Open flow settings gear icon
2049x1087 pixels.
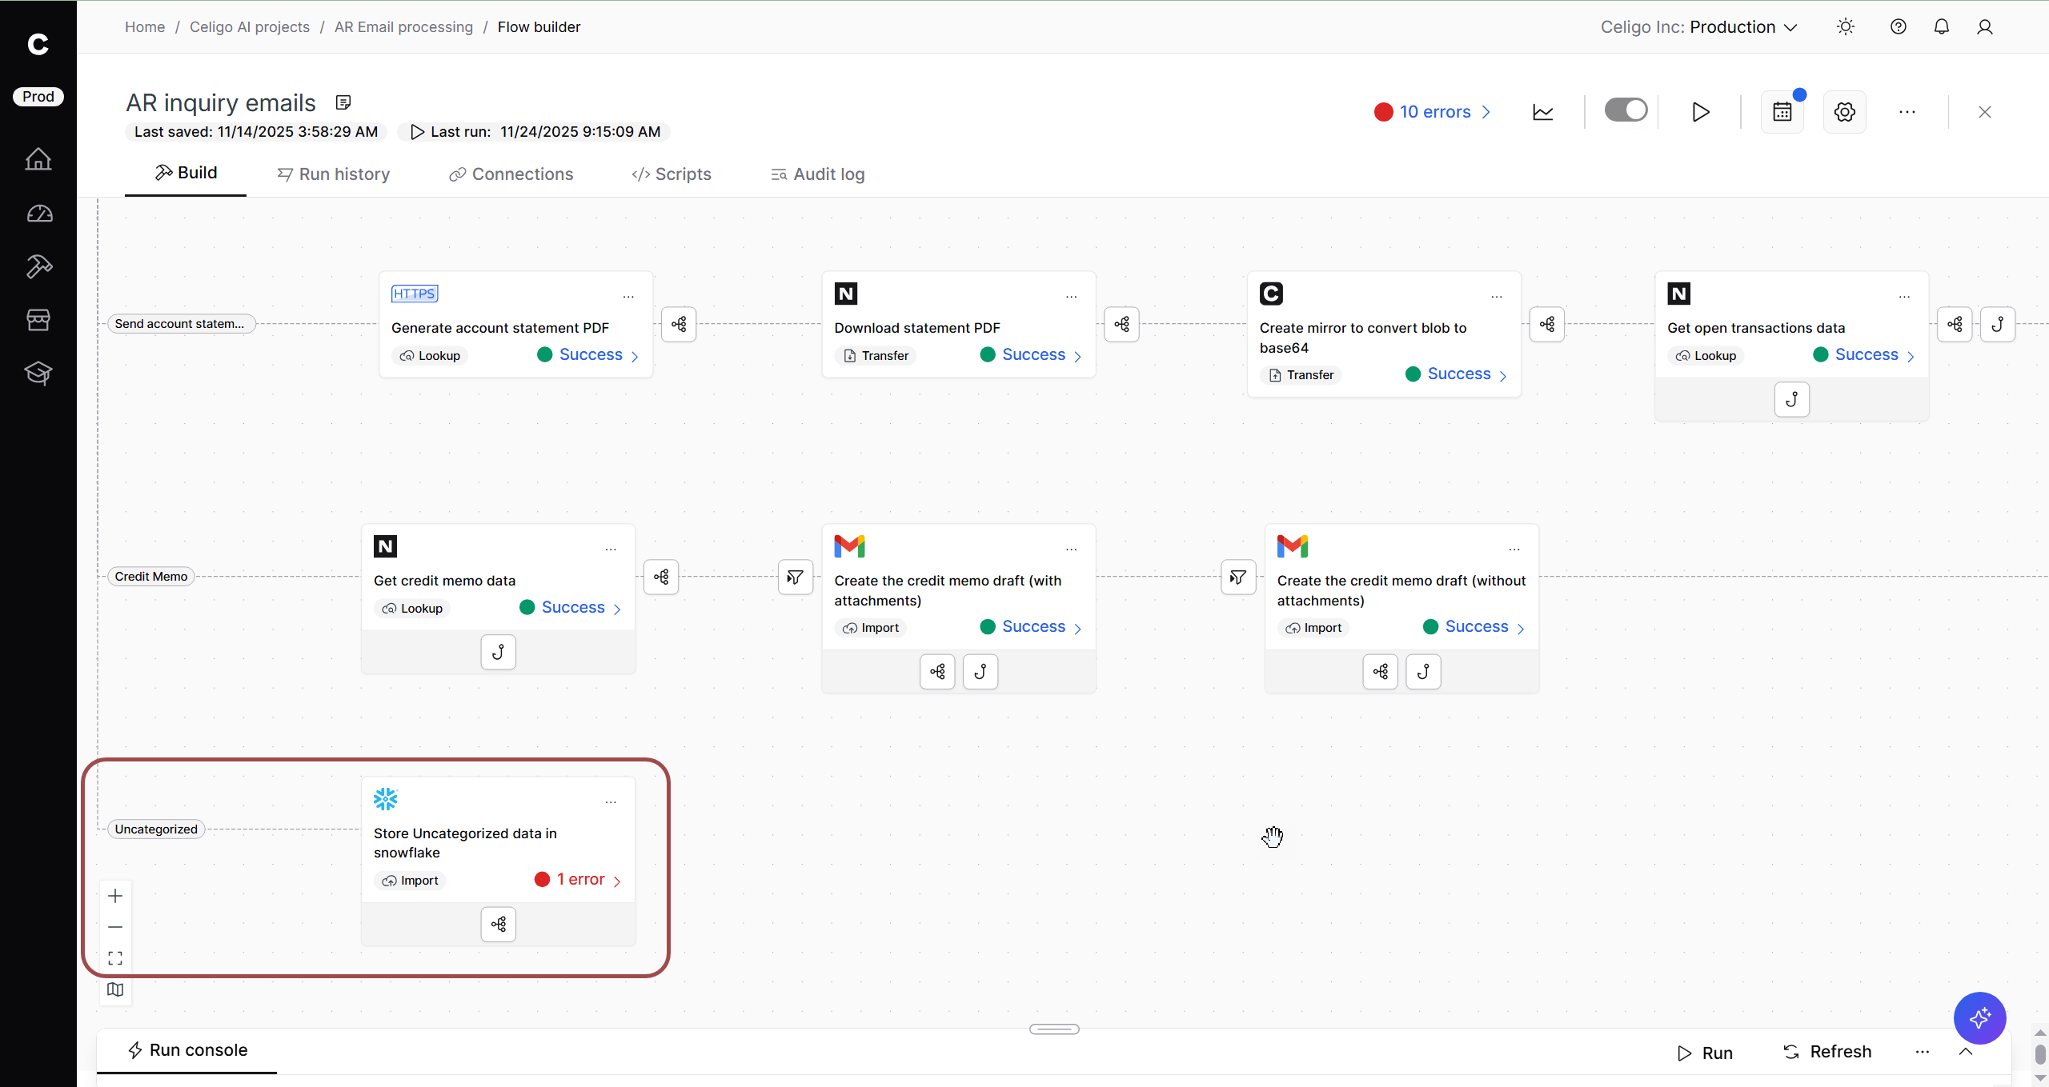(x=1844, y=112)
